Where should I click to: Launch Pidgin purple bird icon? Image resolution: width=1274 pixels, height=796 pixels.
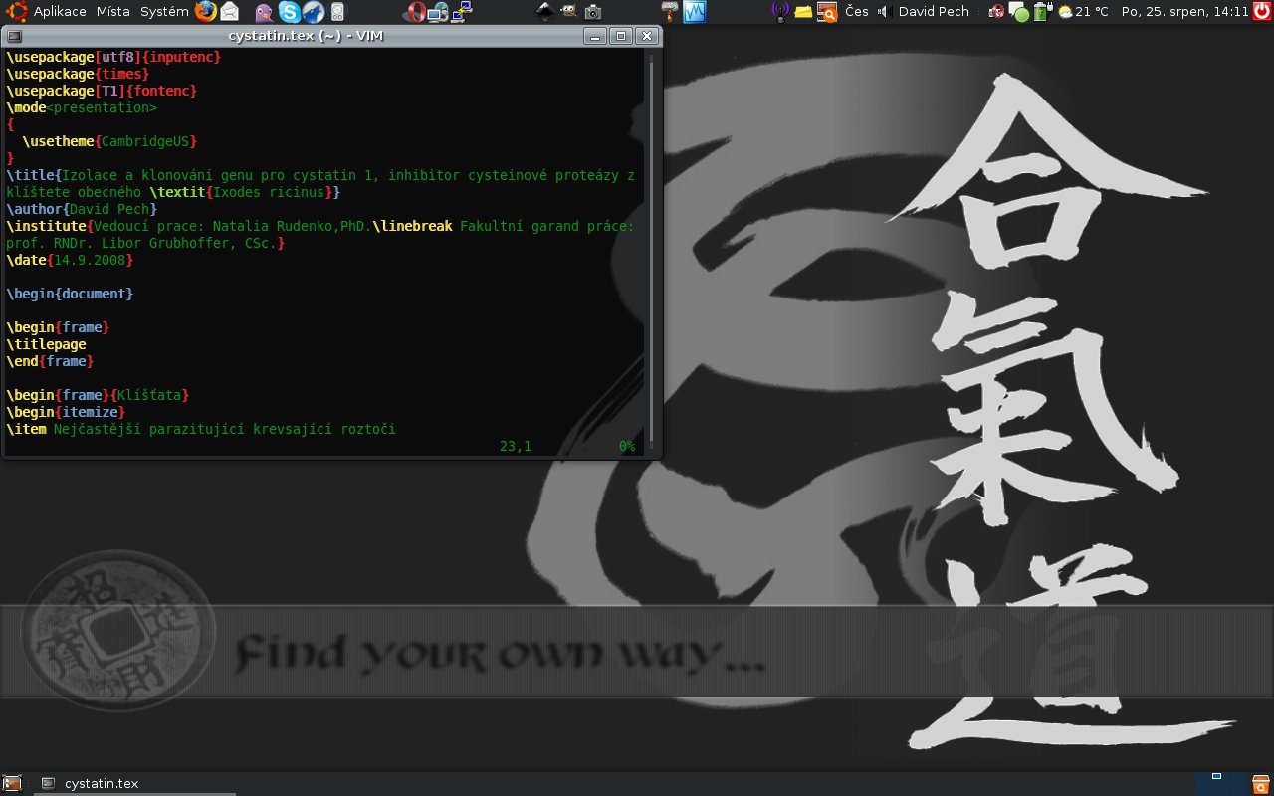(x=262, y=12)
